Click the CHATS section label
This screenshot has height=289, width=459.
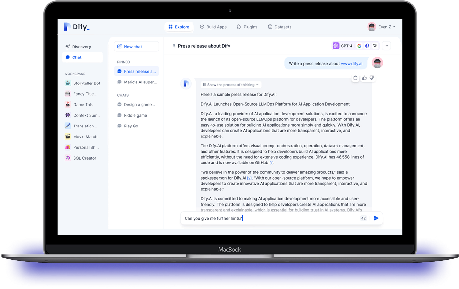pyautogui.click(x=123, y=95)
